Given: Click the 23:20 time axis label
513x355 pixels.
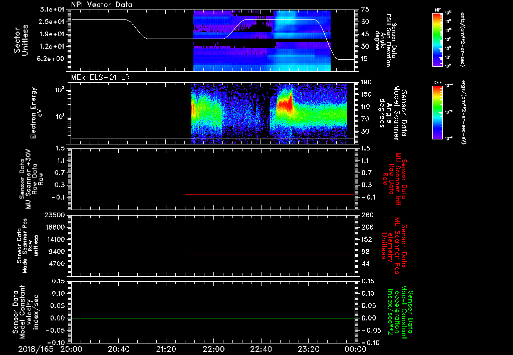Looking at the screenshot, I should click(x=308, y=349).
